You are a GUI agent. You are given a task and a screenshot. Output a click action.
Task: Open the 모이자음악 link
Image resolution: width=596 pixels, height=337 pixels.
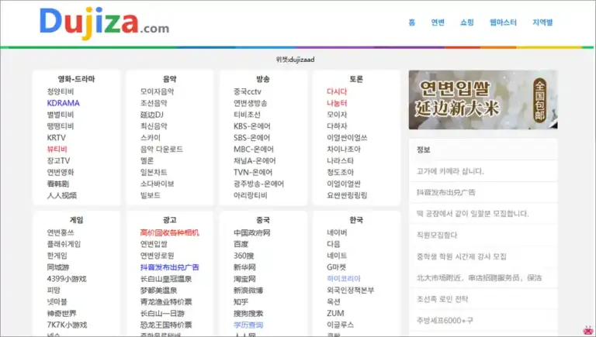[157, 91]
